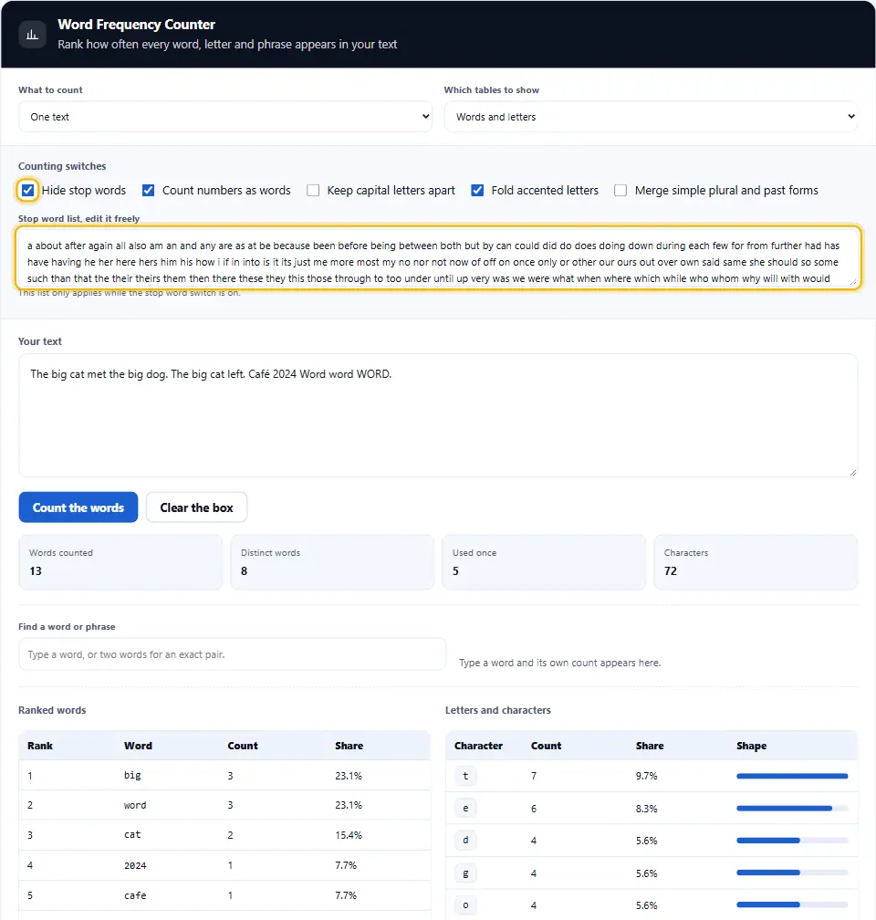The image size is (876, 920).
Task: Select the word 'big' in ranked table
Action: click(132, 776)
